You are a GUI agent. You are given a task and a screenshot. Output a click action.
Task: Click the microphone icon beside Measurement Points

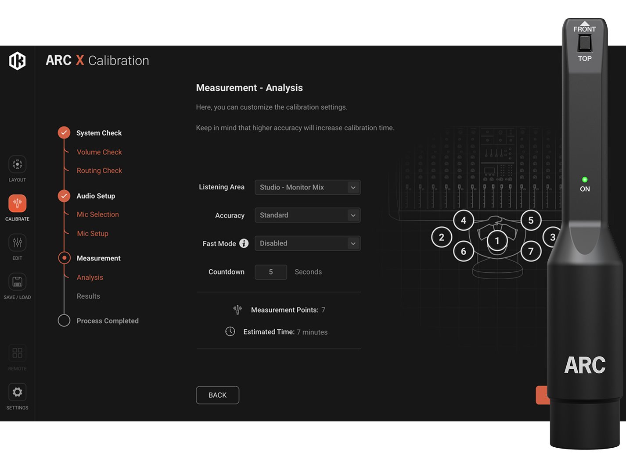[237, 310]
